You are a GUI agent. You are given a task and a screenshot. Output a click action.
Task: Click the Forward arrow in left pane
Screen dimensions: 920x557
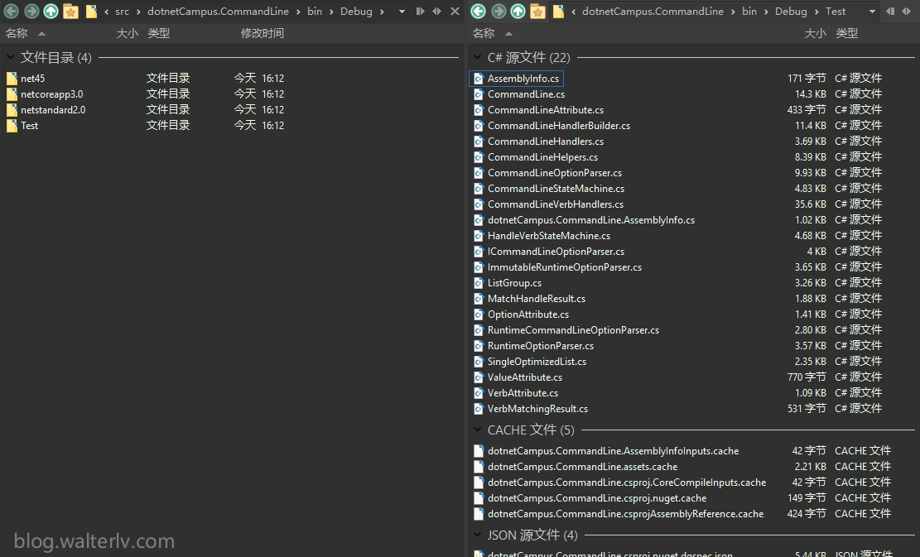pos(31,12)
